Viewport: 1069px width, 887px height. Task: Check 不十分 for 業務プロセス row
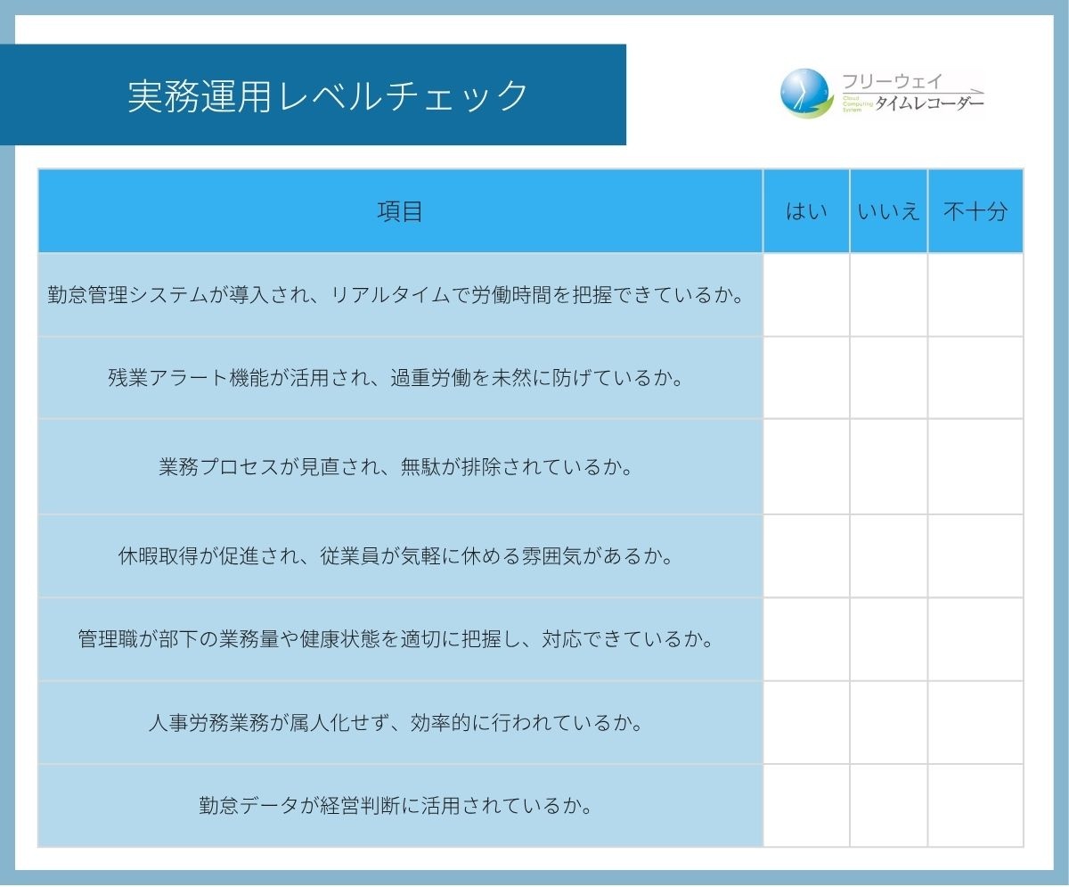click(975, 467)
